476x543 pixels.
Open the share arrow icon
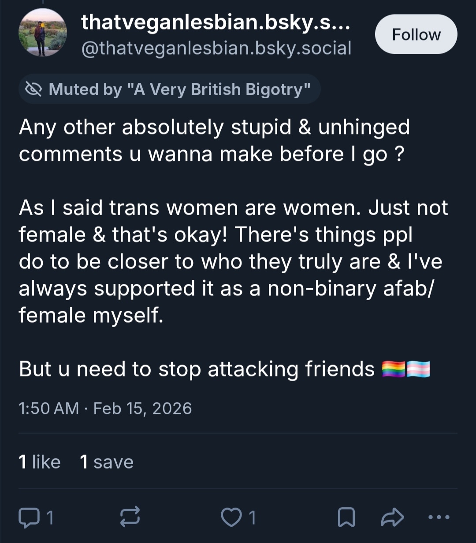click(x=392, y=517)
